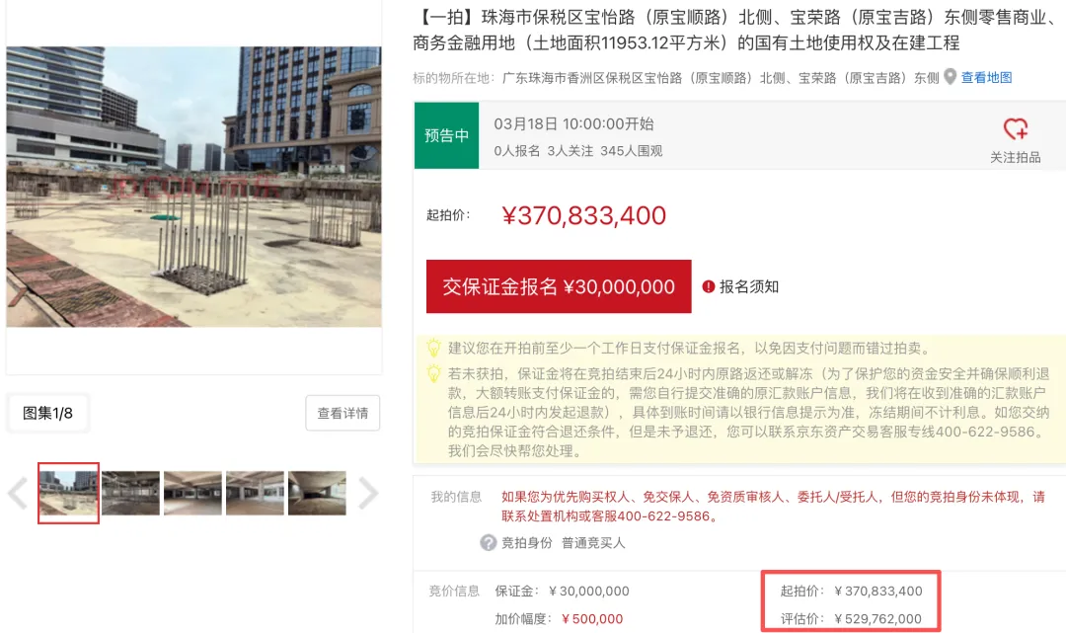Screen dimensions: 1066x633
Task: Select the third gallery thumbnail
Action: pyautogui.click(x=192, y=493)
